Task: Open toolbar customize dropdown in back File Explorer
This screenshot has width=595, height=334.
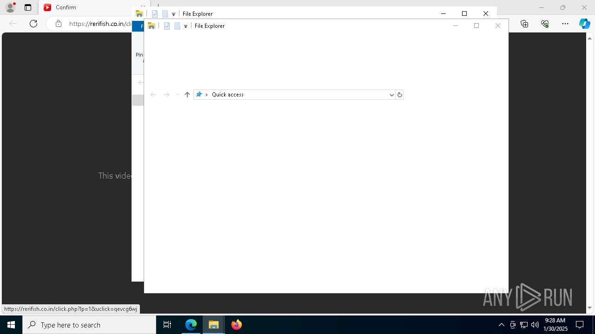Action: tap(173, 14)
